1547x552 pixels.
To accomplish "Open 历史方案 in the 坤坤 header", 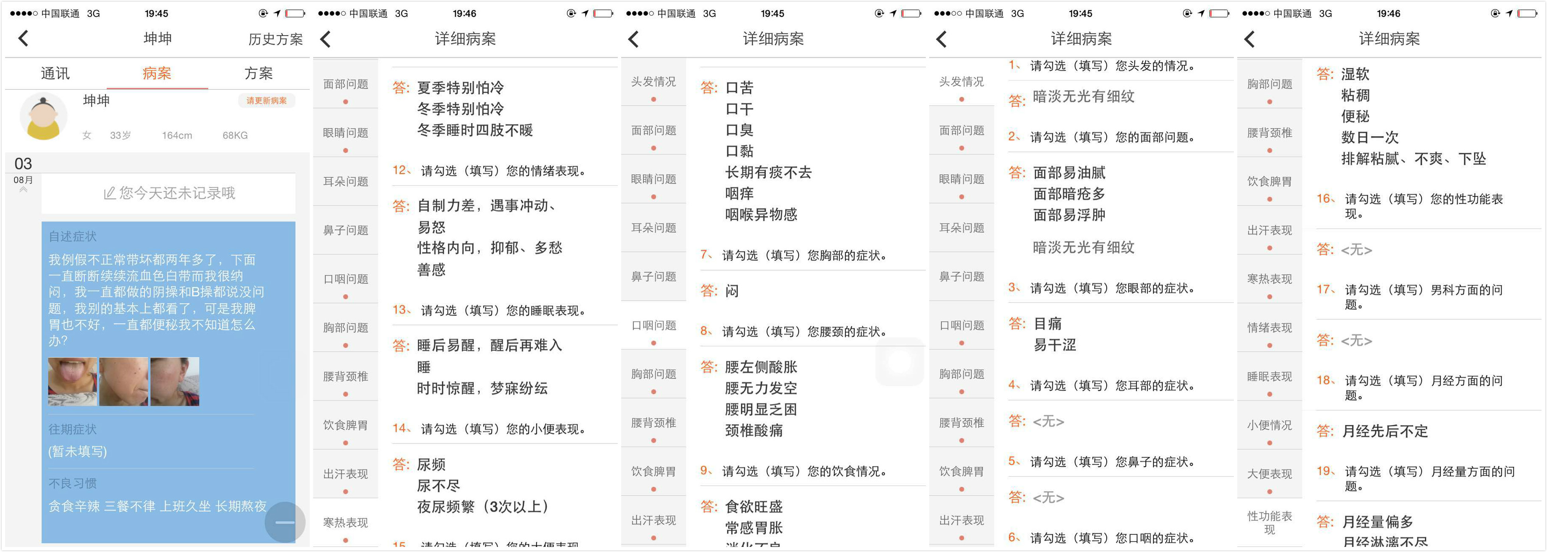I will tap(276, 39).
